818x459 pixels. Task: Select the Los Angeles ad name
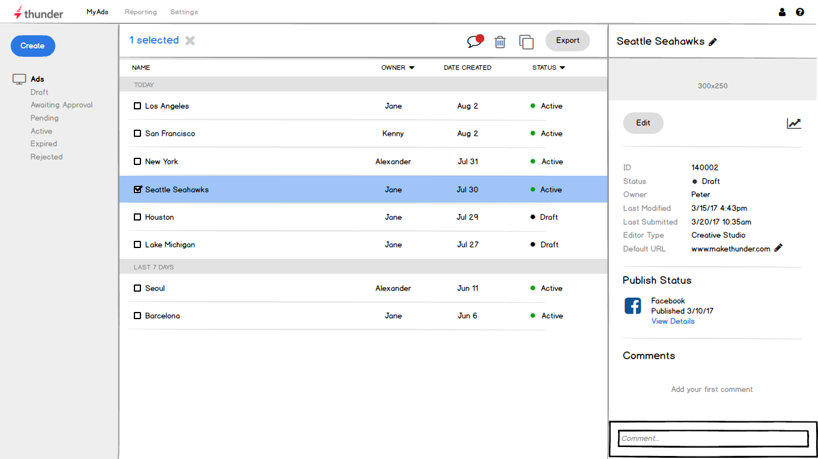167,106
